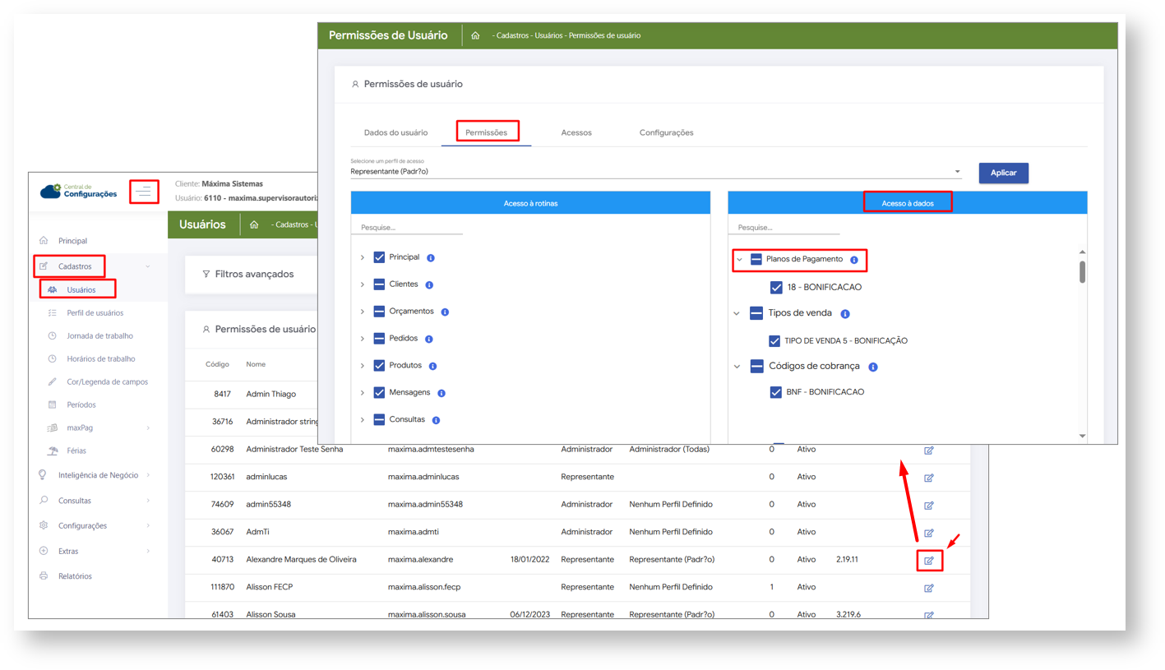Screen dimensions: 1165x670
Task: Click the home icon in Permissões breadcrumb
Action: pos(475,35)
